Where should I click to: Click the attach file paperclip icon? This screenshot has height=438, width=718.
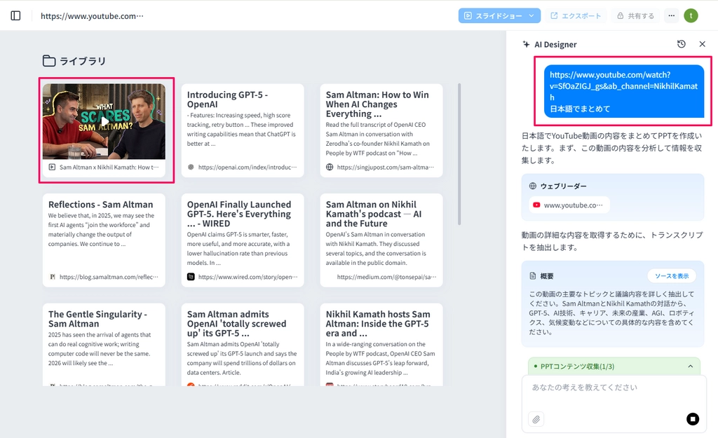[536, 419]
